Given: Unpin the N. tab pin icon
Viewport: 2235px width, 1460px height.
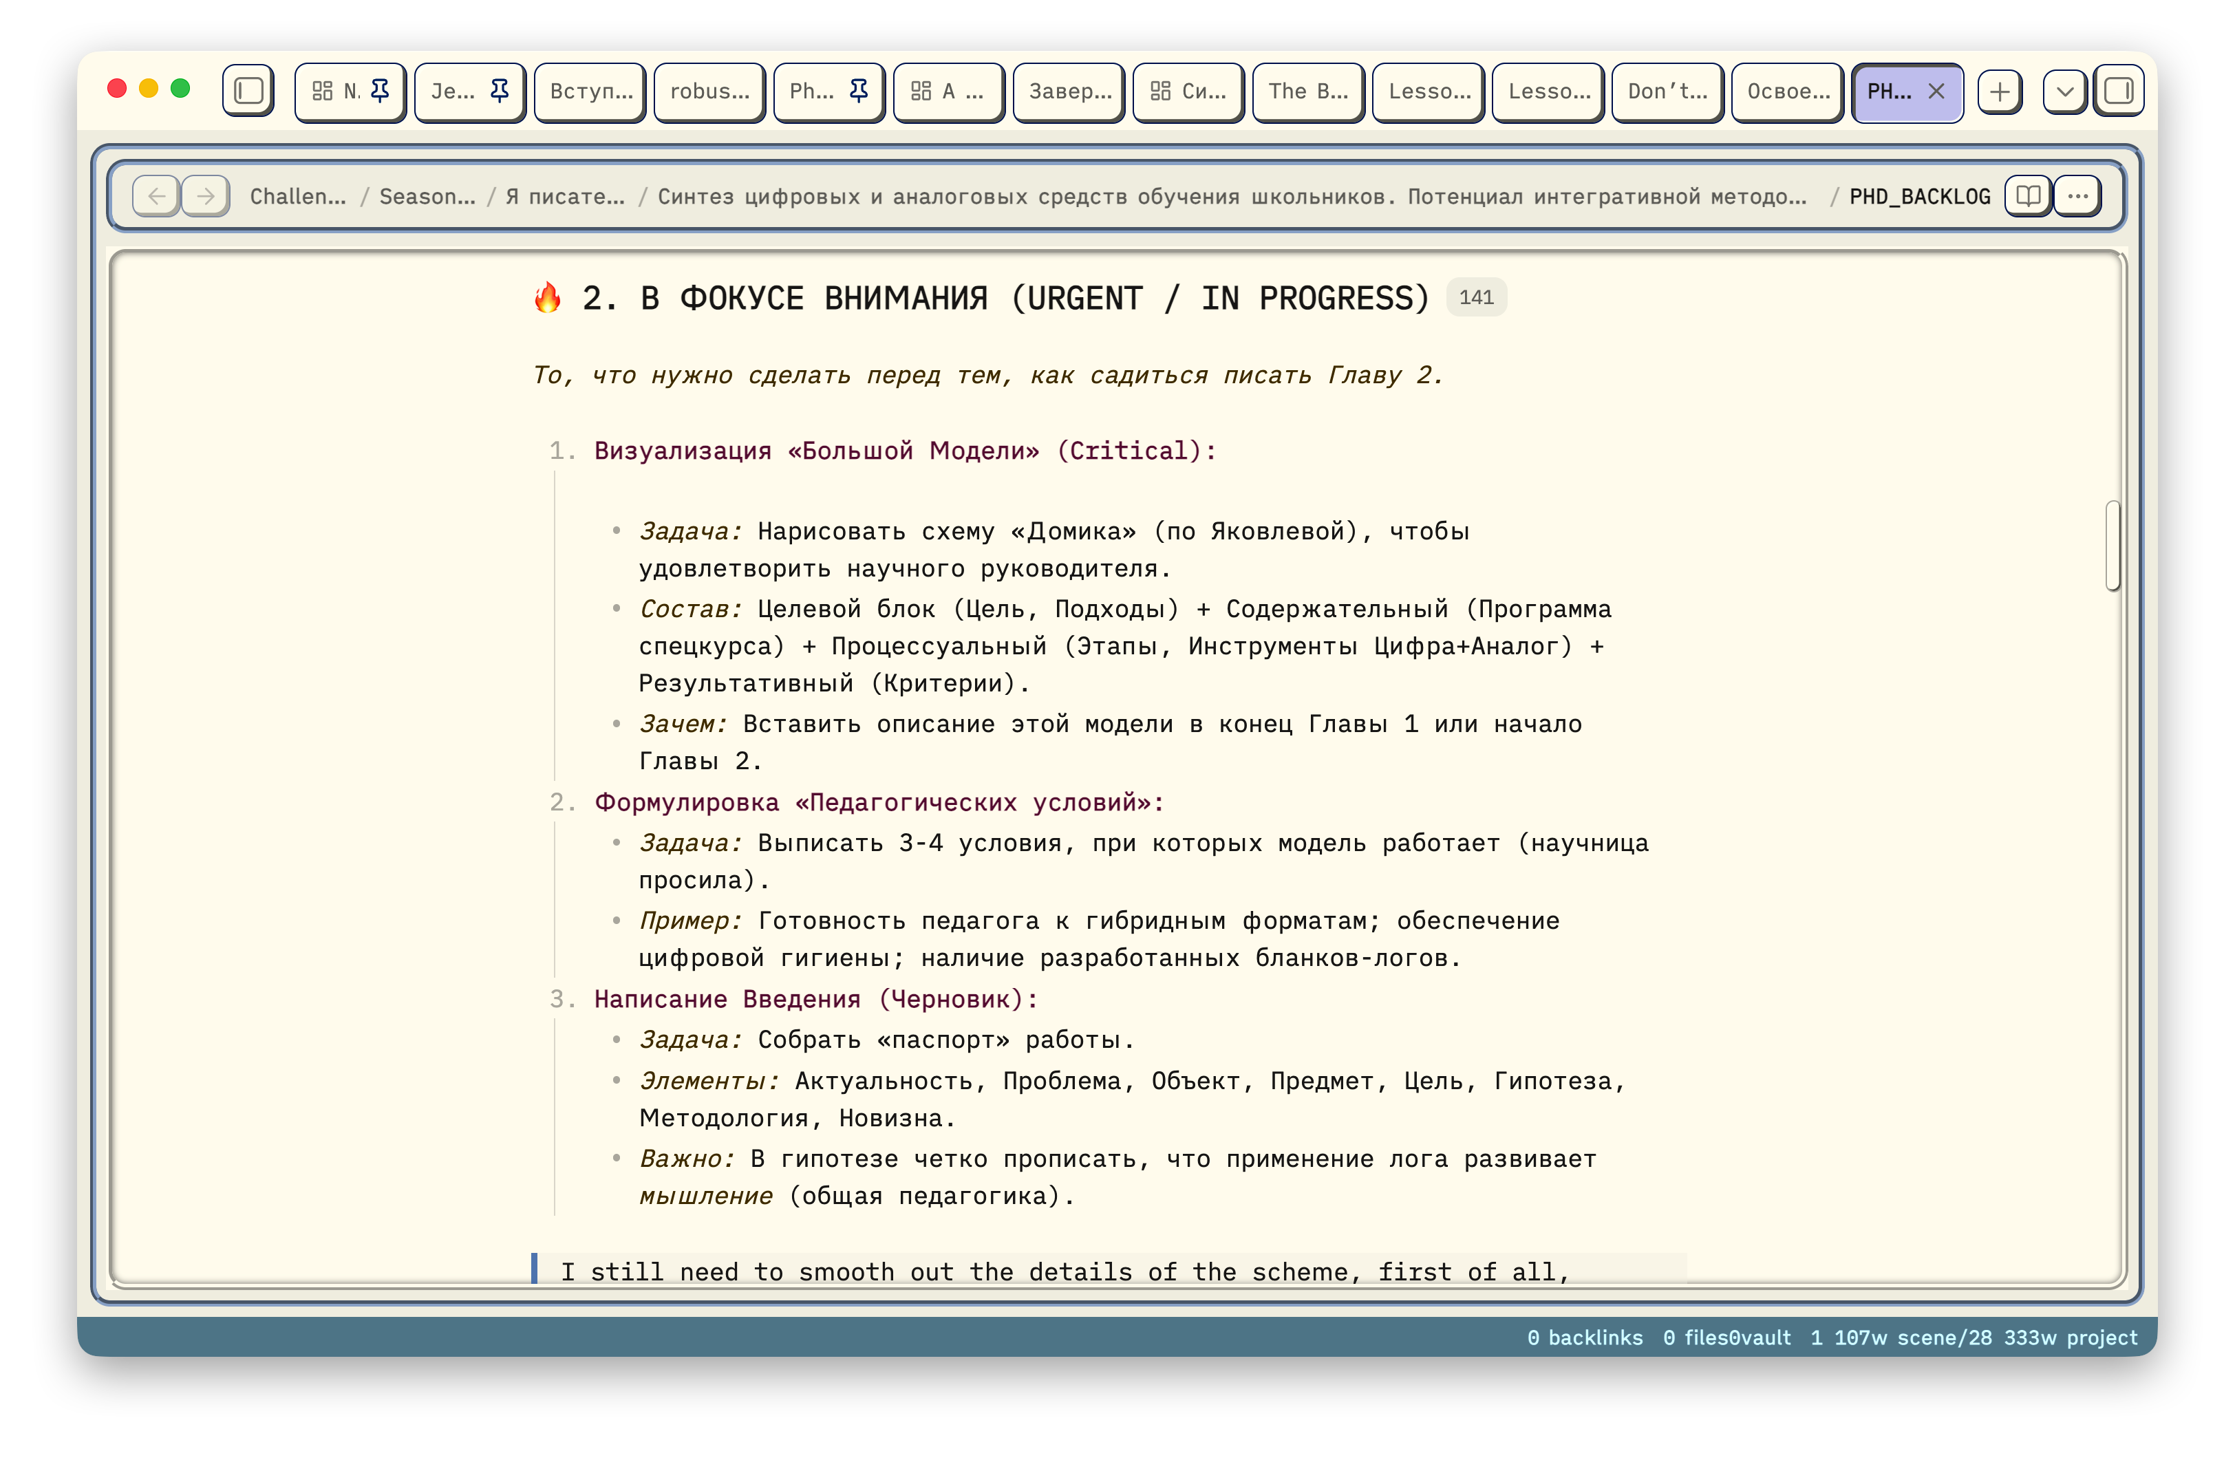Looking at the screenshot, I should (x=381, y=91).
